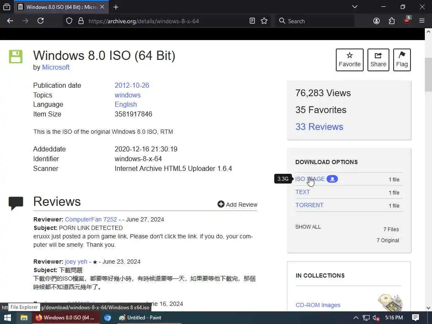Open the 33 Reviews link

click(x=319, y=127)
